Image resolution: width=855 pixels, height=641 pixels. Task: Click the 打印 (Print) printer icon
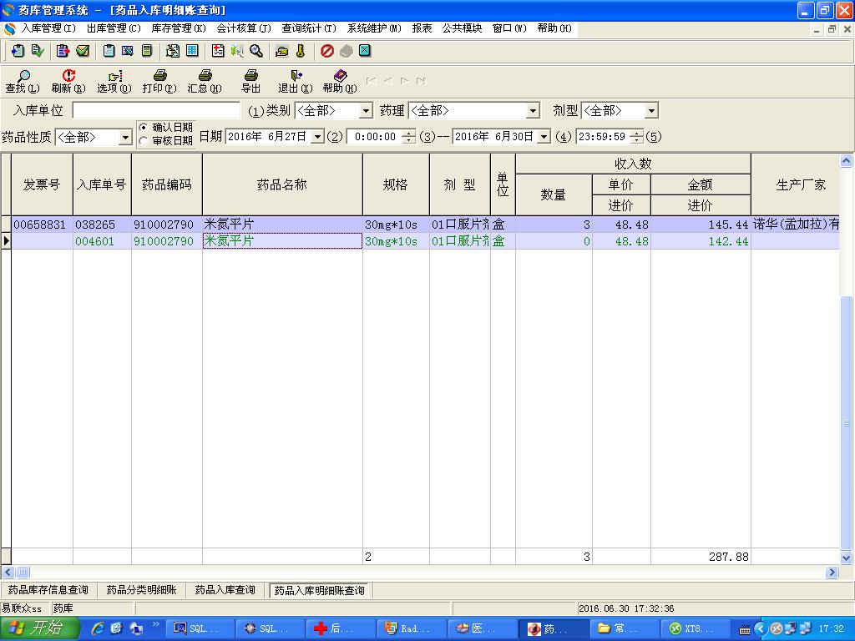(159, 76)
